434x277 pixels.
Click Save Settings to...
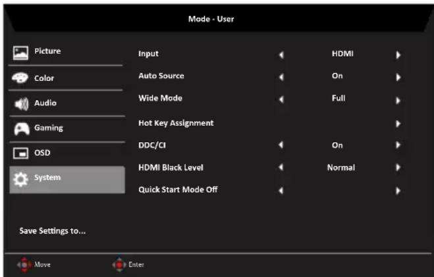(x=53, y=231)
